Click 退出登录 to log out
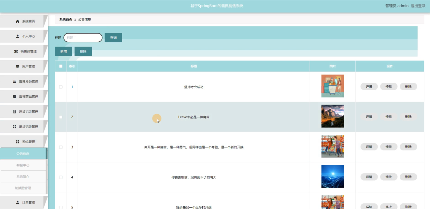This screenshot has height=209, width=430. [x=418, y=6]
